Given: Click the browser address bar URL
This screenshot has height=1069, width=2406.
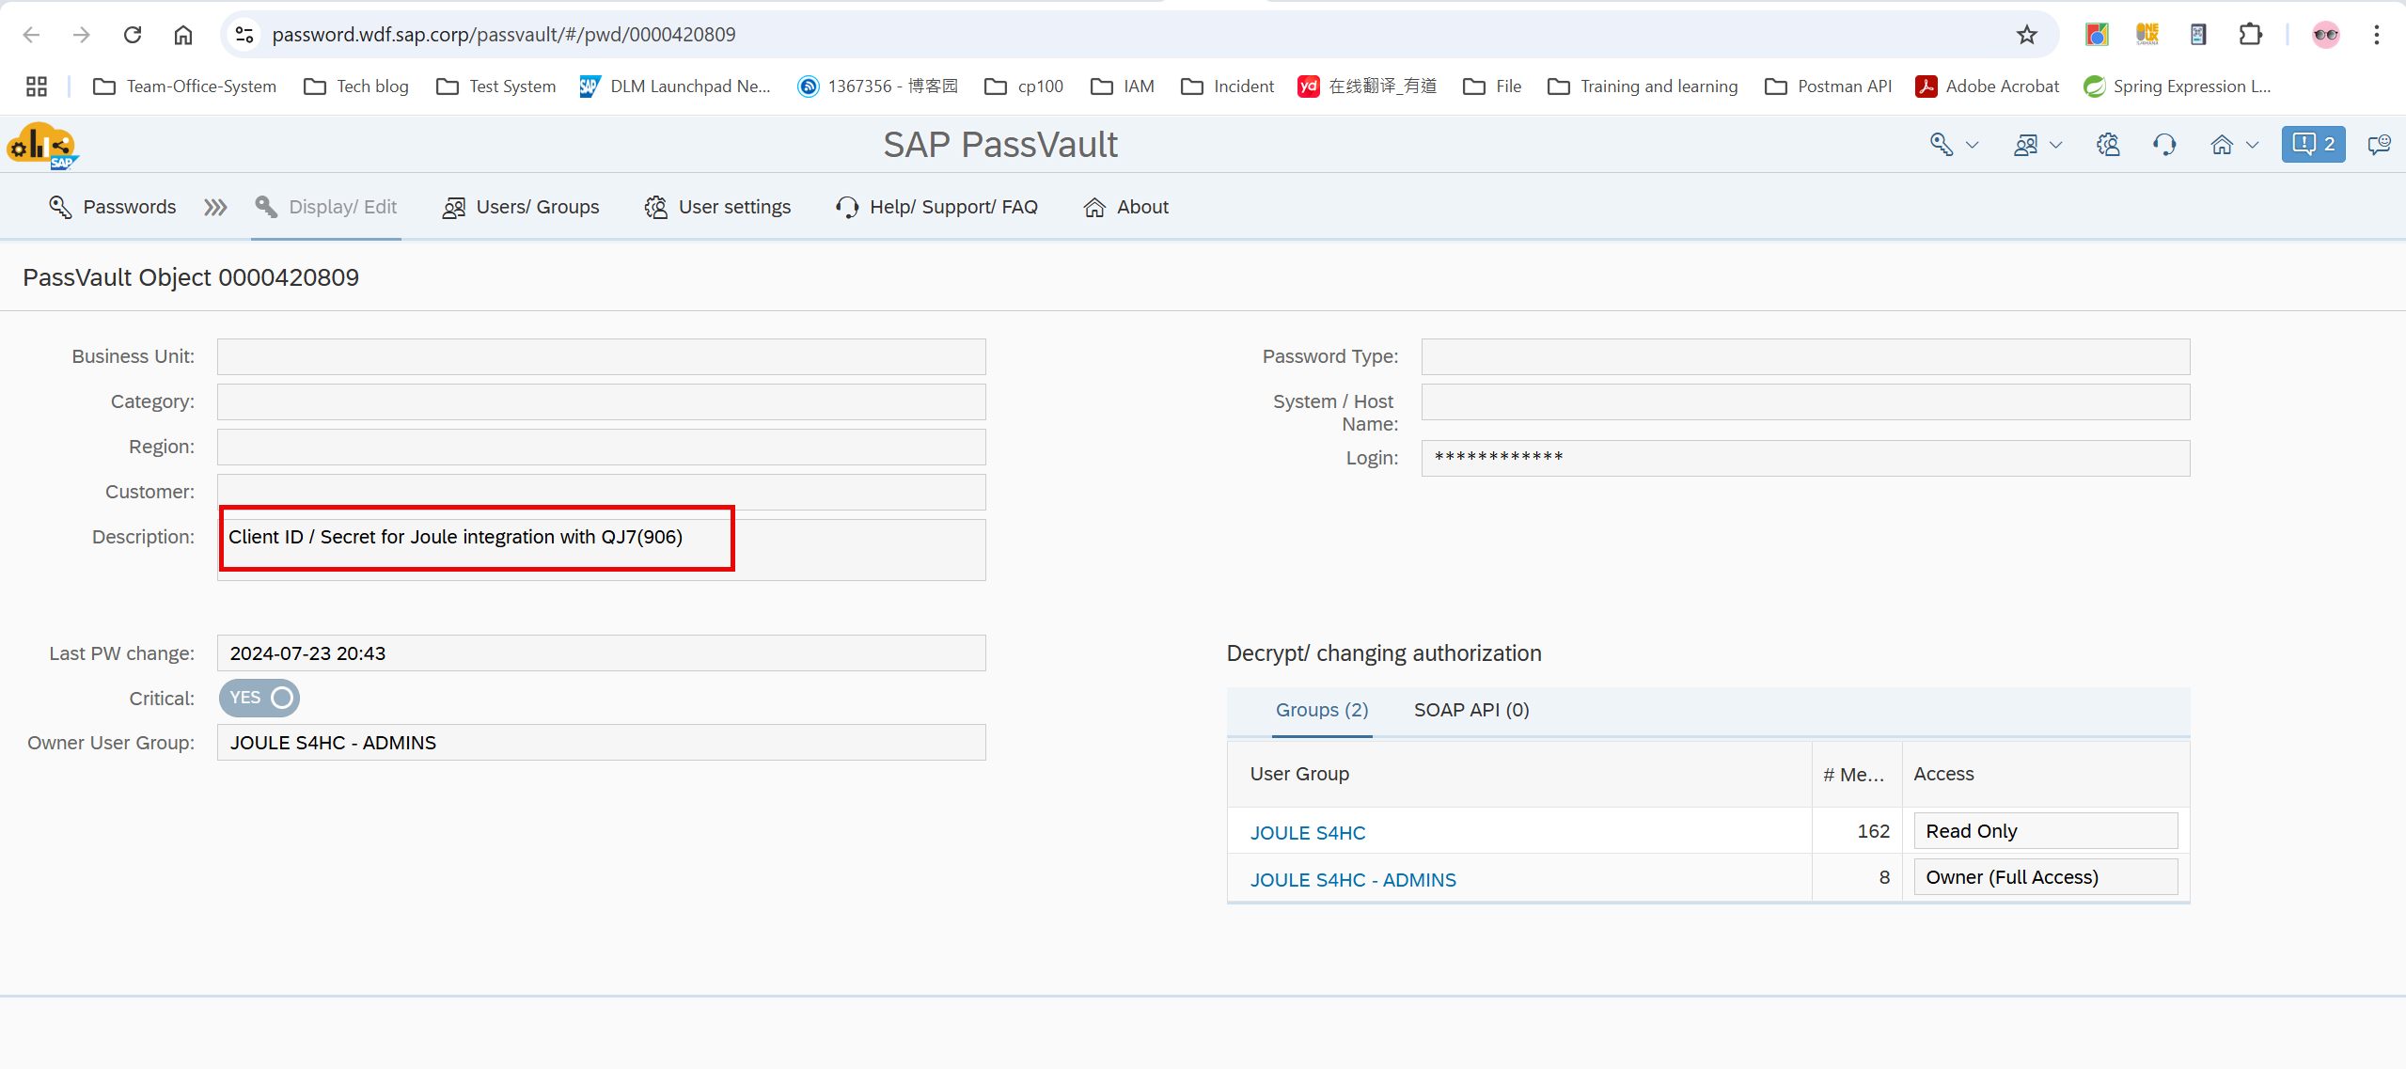Looking at the screenshot, I should 504,35.
